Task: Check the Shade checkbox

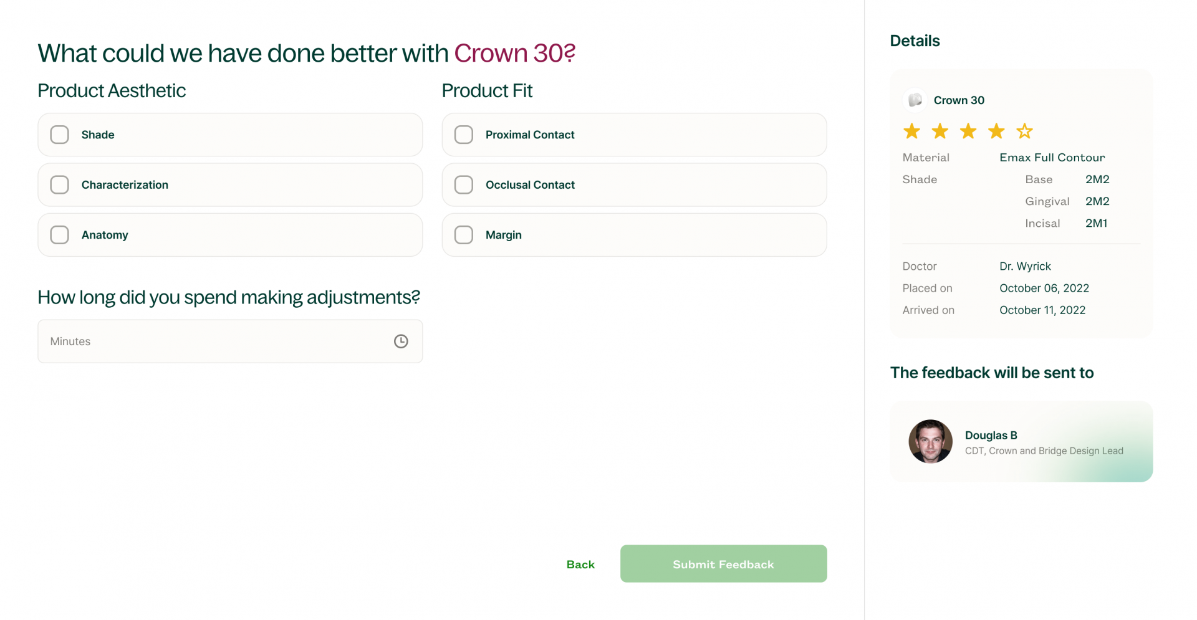Action: click(60, 135)
